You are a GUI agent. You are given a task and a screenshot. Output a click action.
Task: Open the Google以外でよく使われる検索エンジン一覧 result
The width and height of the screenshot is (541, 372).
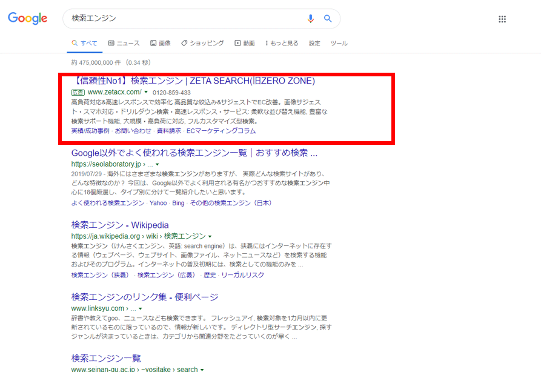[x=194, y=153]
